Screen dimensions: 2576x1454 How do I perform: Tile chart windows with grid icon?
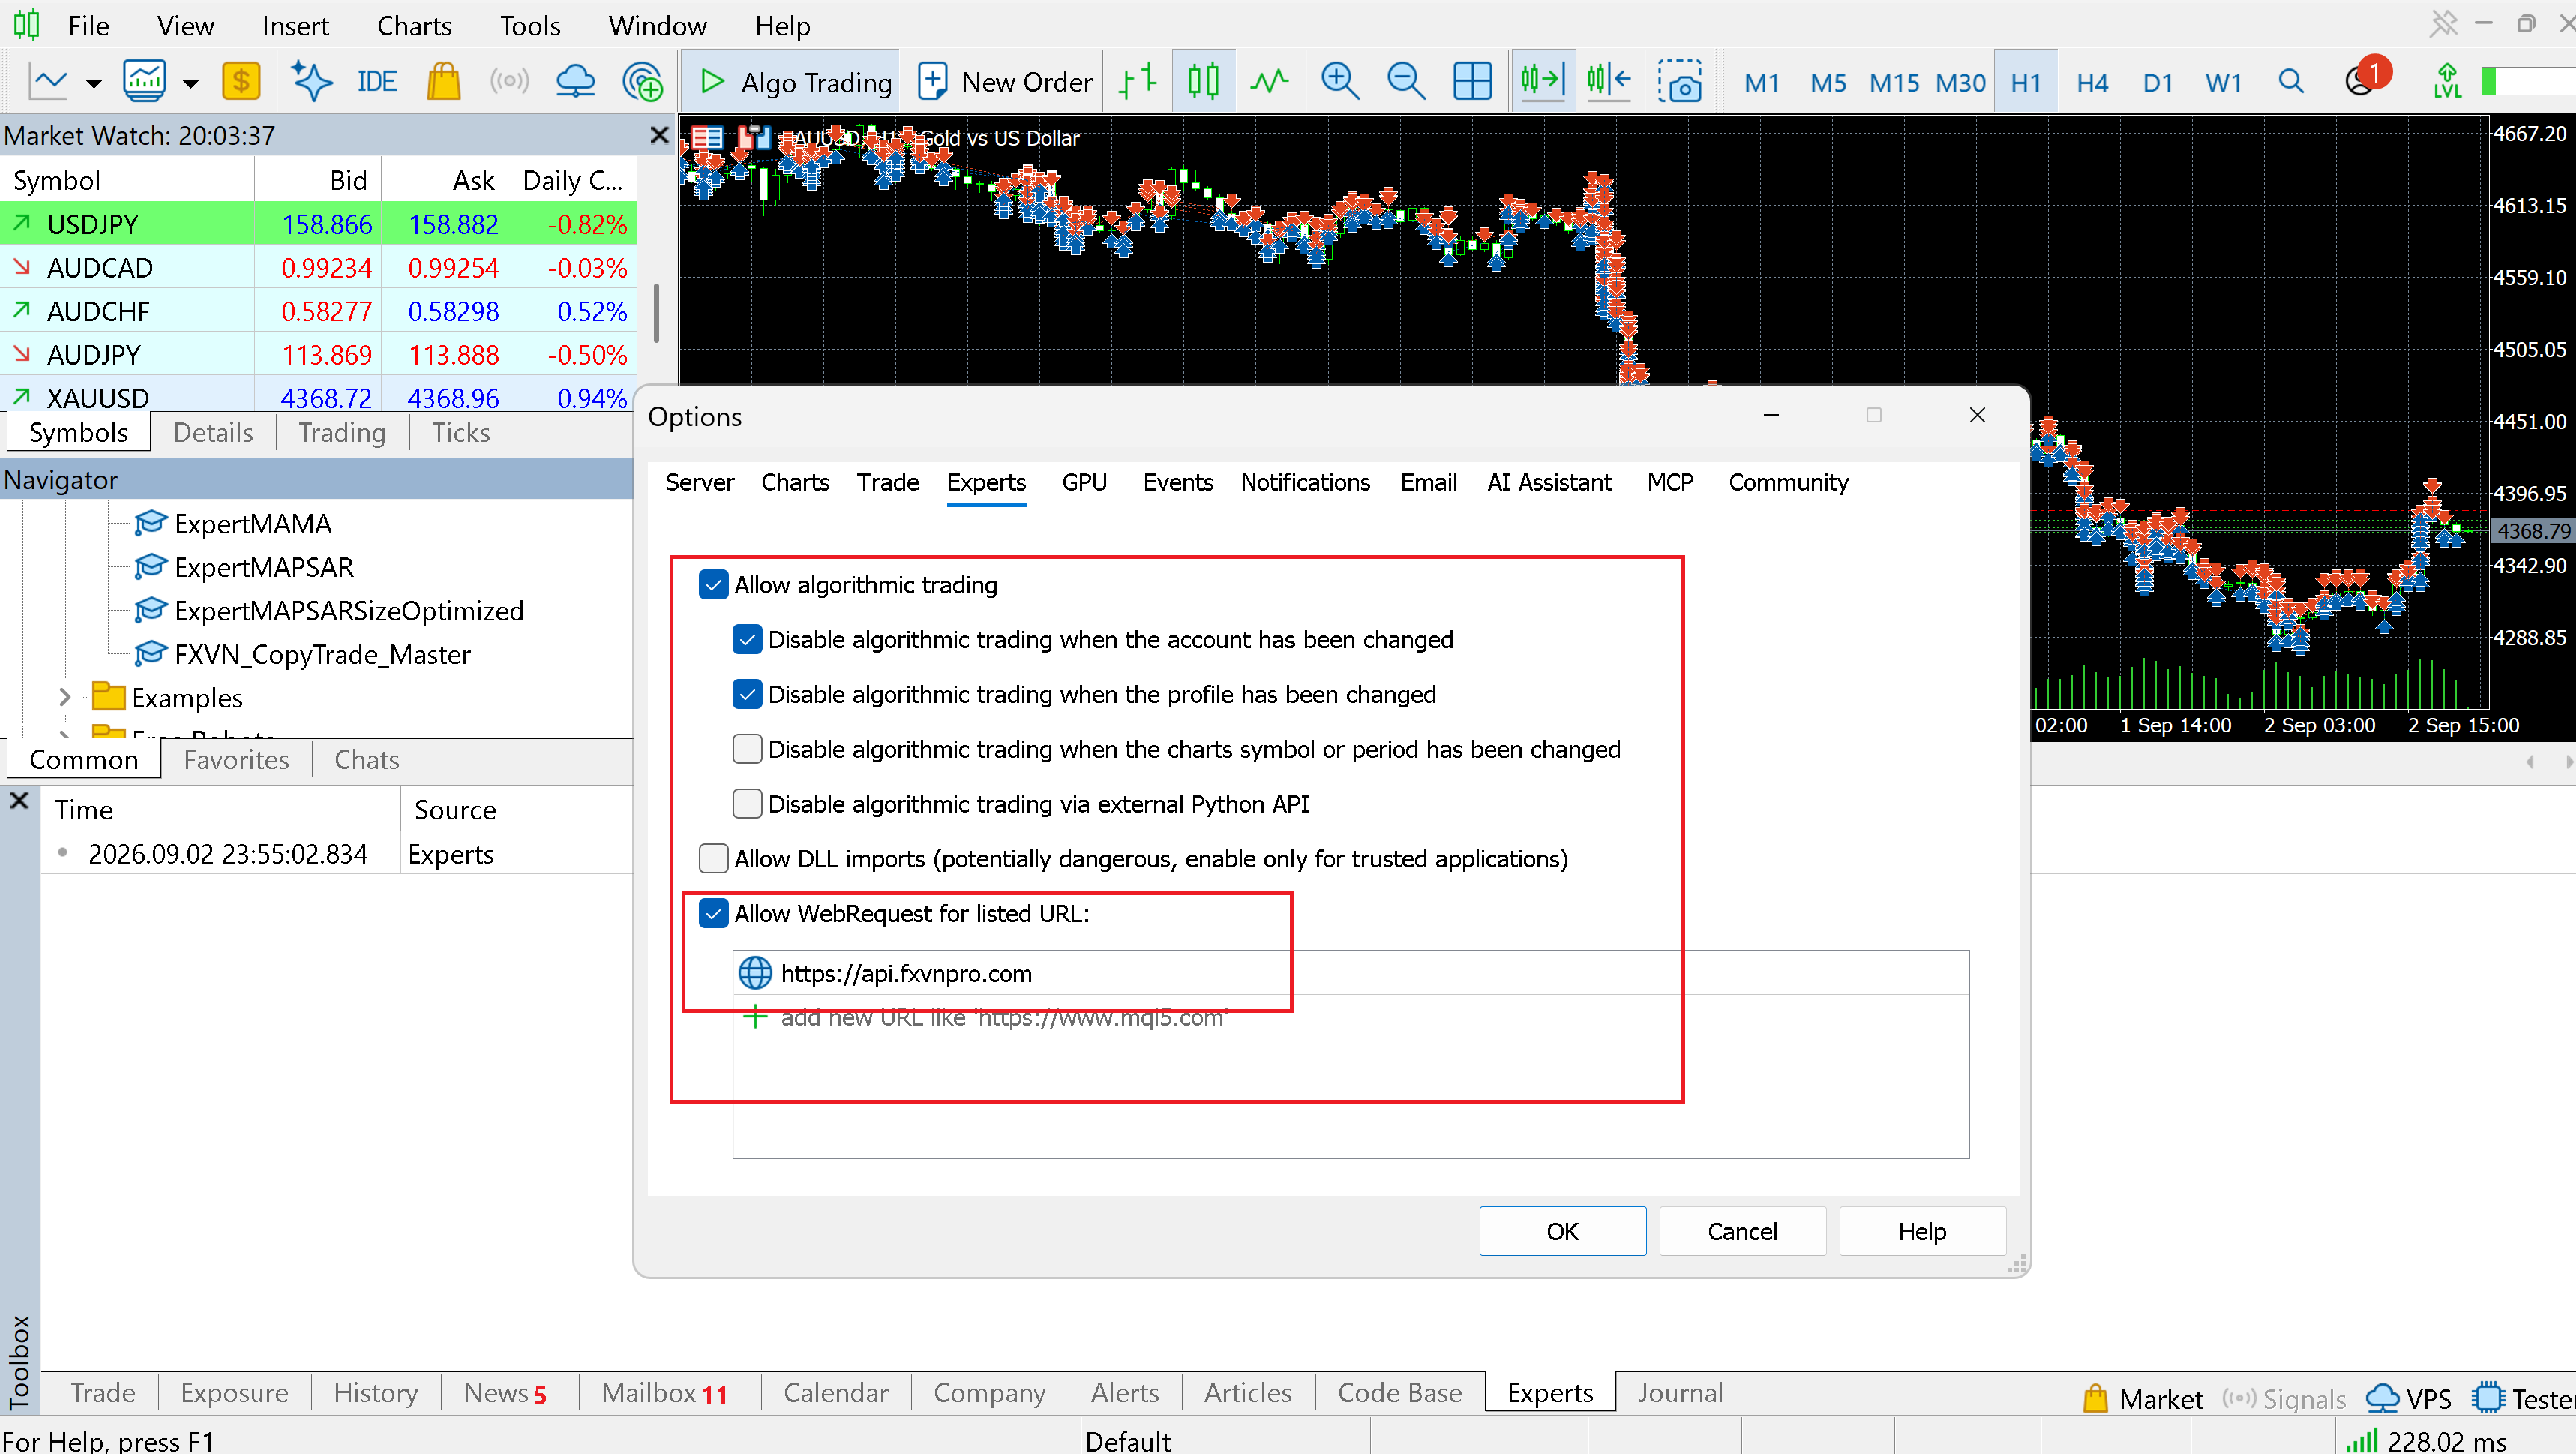pos(1472,81)
